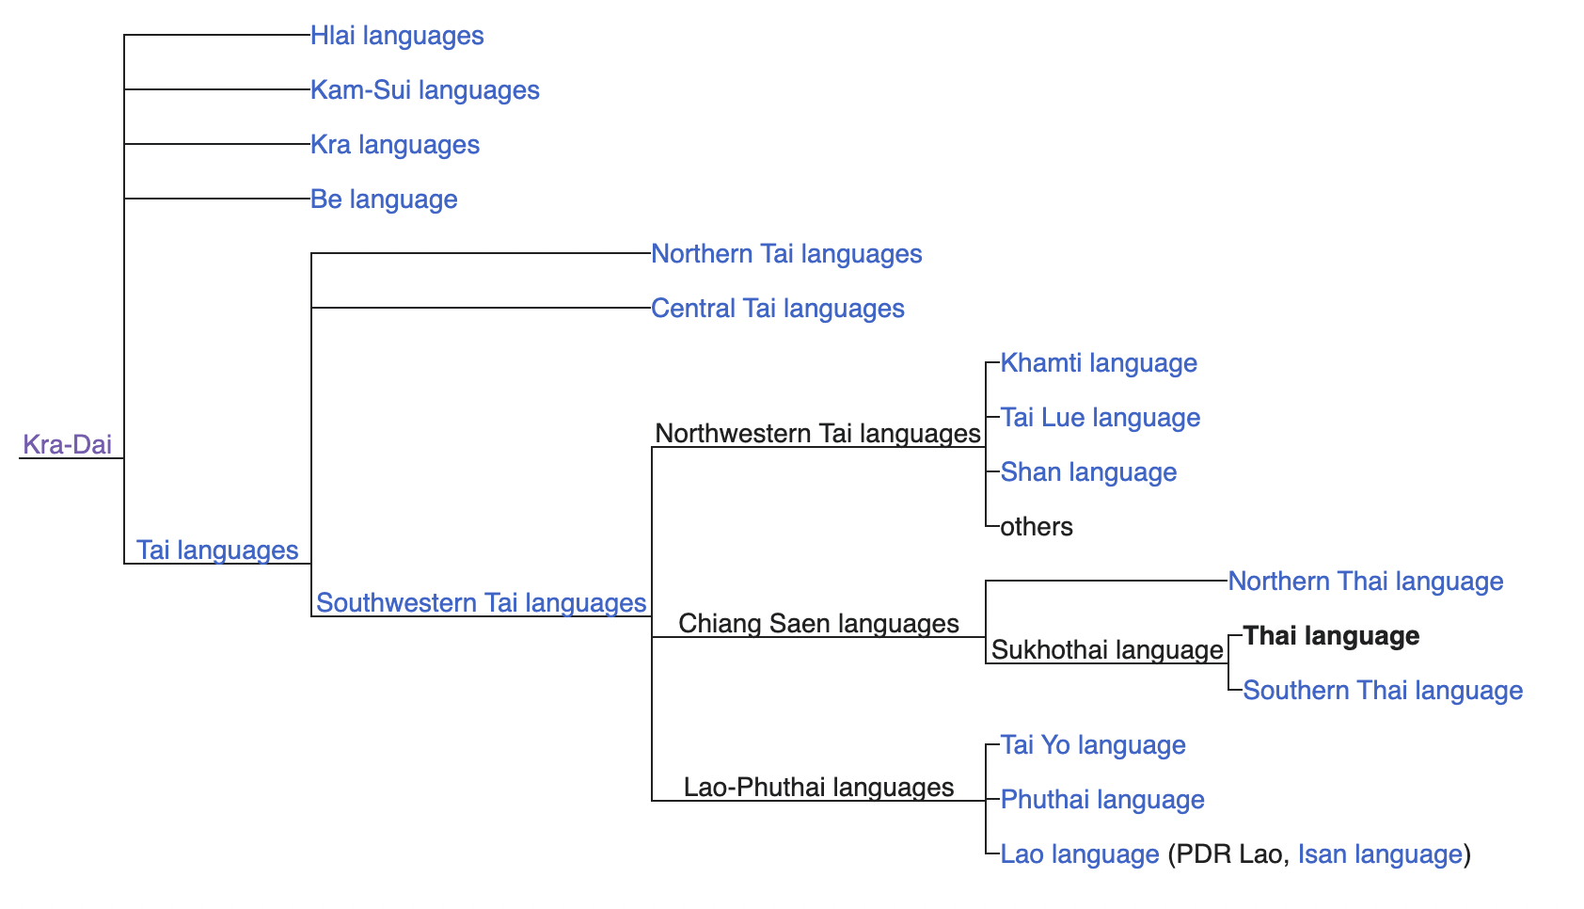Image resolution: width=1584 pixels, height=909 pixels.
Task: Click the others entry under Northwestern Tai
Action: click(x=1036, y=527)
